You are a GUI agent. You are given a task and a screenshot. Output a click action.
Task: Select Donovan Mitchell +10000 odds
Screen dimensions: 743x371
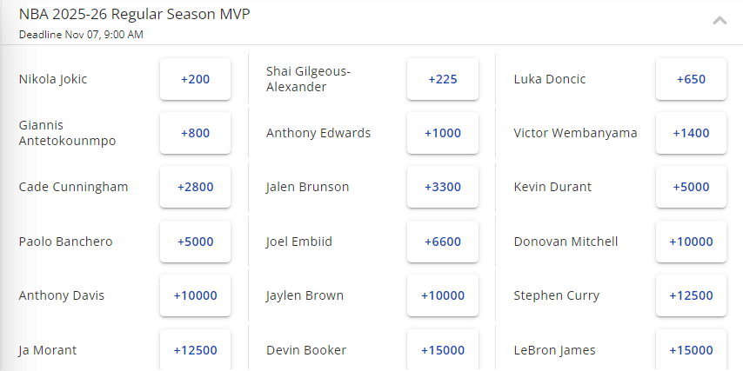(x=691, y=242)
